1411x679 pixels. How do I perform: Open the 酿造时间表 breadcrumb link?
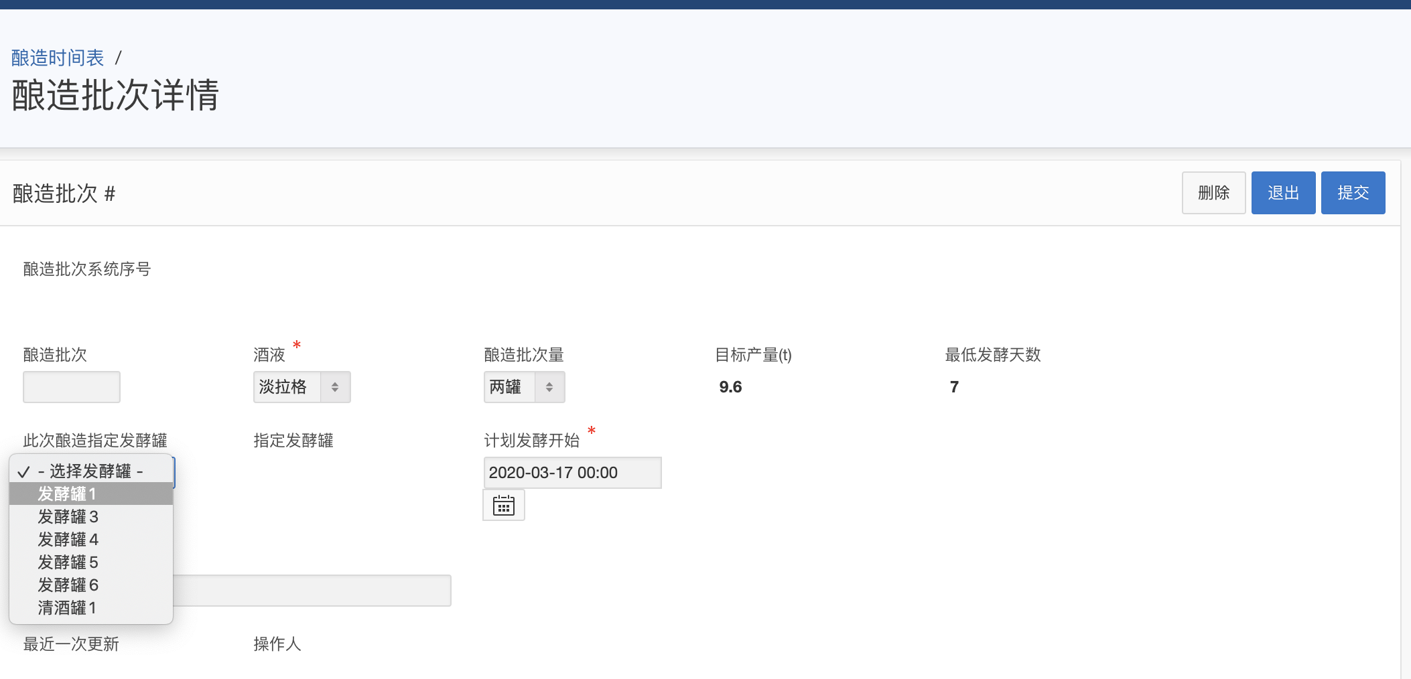58,58
